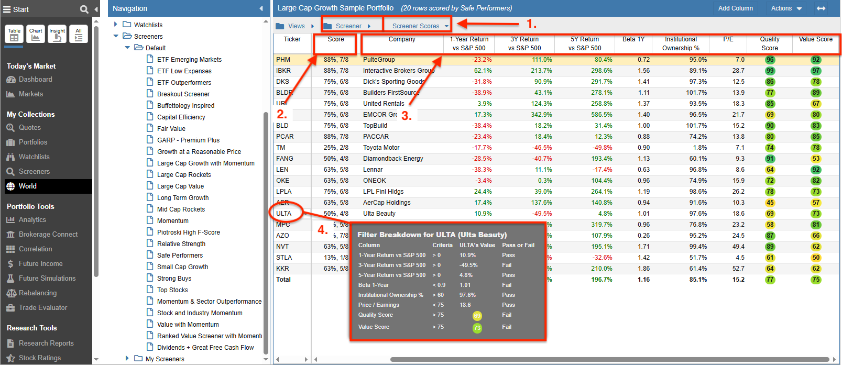Switch to Table view icon
Screen dimensions: 842x366
(x=14, y=34)
